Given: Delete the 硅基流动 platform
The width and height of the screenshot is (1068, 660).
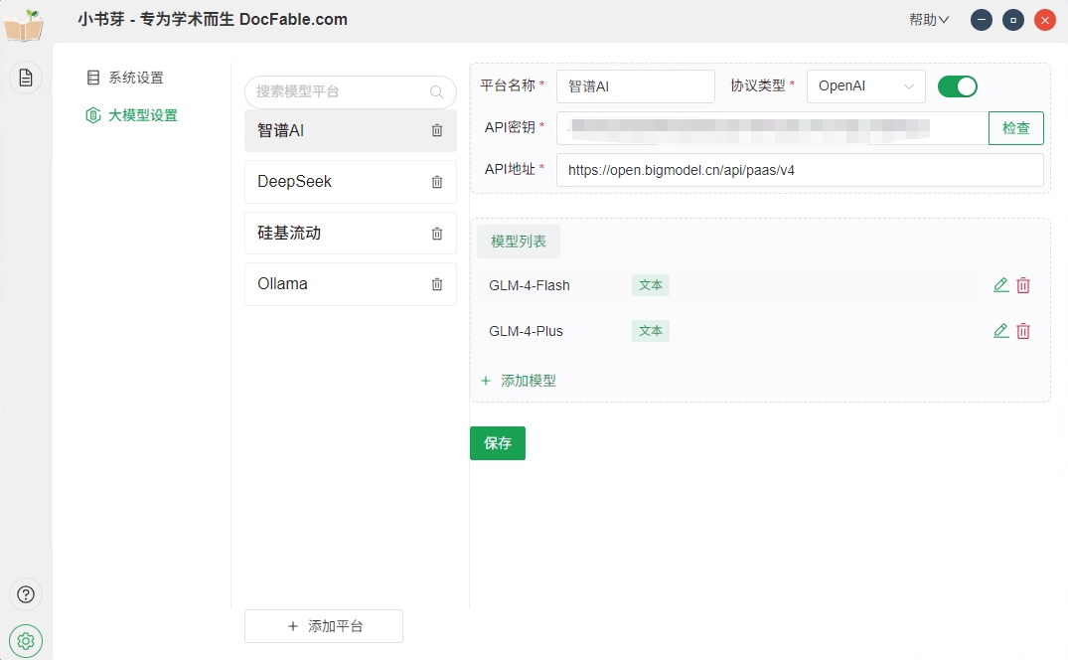Looking at the screenshot, I should click(437, 234).
